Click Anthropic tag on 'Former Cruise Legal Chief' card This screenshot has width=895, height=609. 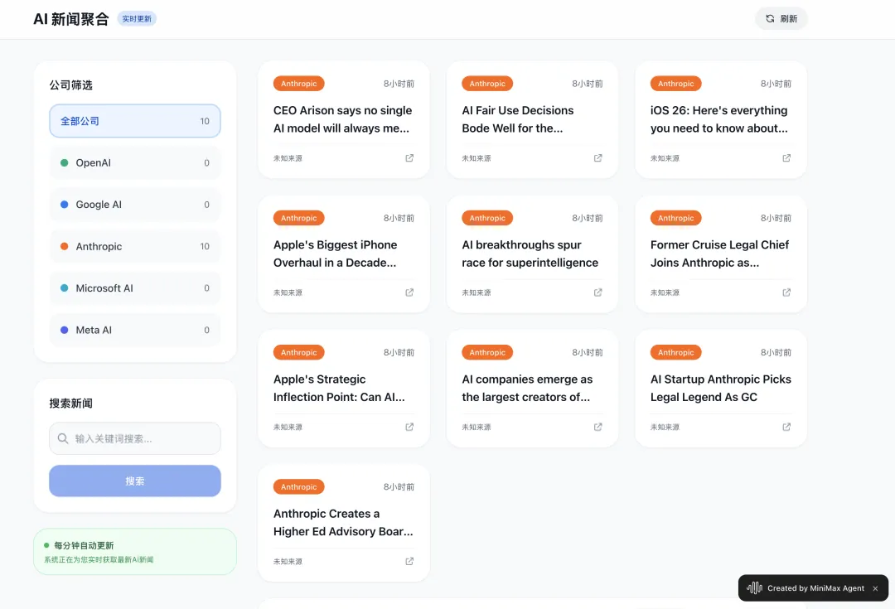point(676,218)
